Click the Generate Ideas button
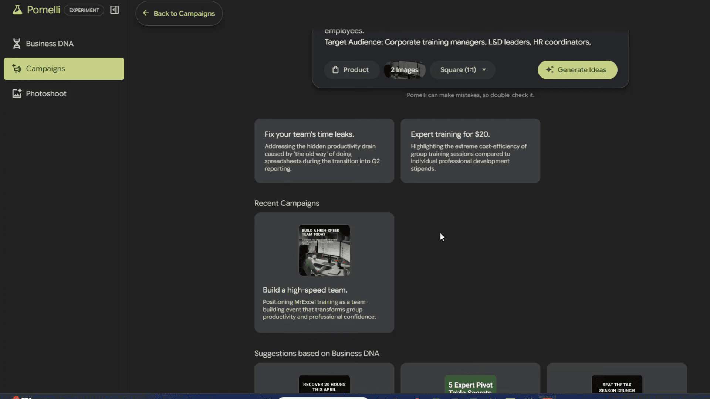Image resolution: width=710 pixels, height=399 pixels. click(577, 70)
